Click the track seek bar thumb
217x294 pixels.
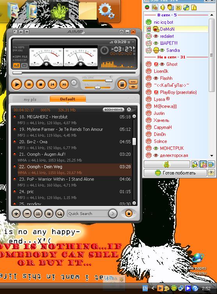(x=17, y=73)
